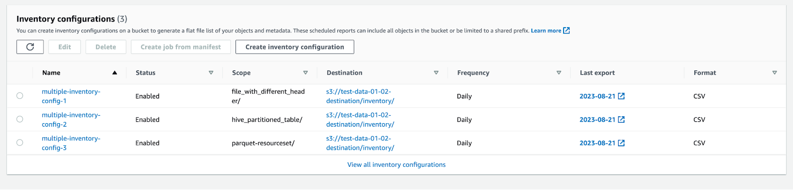Click the Edit button

64,47
